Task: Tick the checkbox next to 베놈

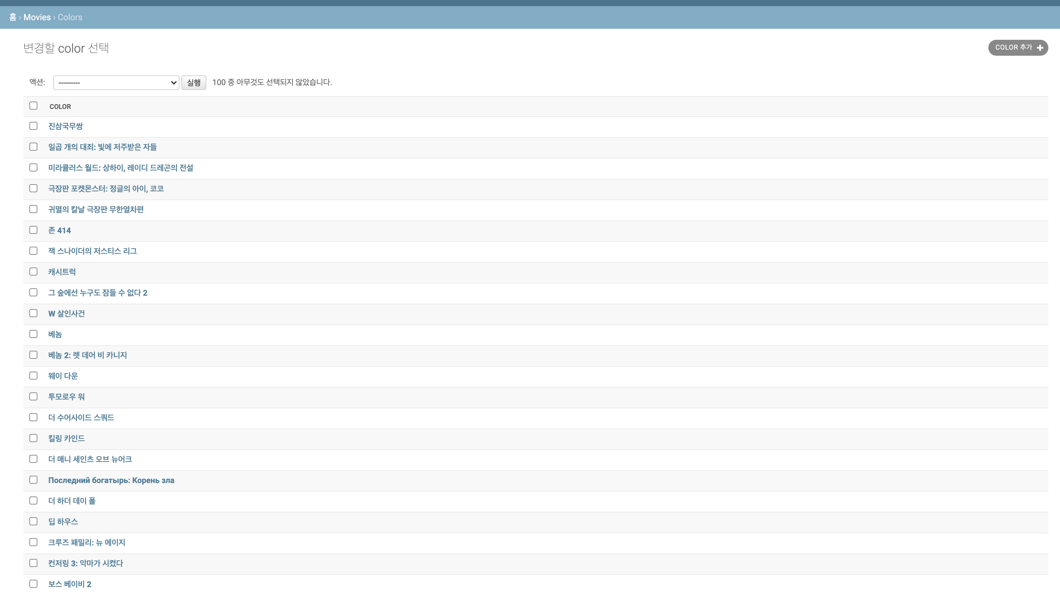Action: (33, 334)
